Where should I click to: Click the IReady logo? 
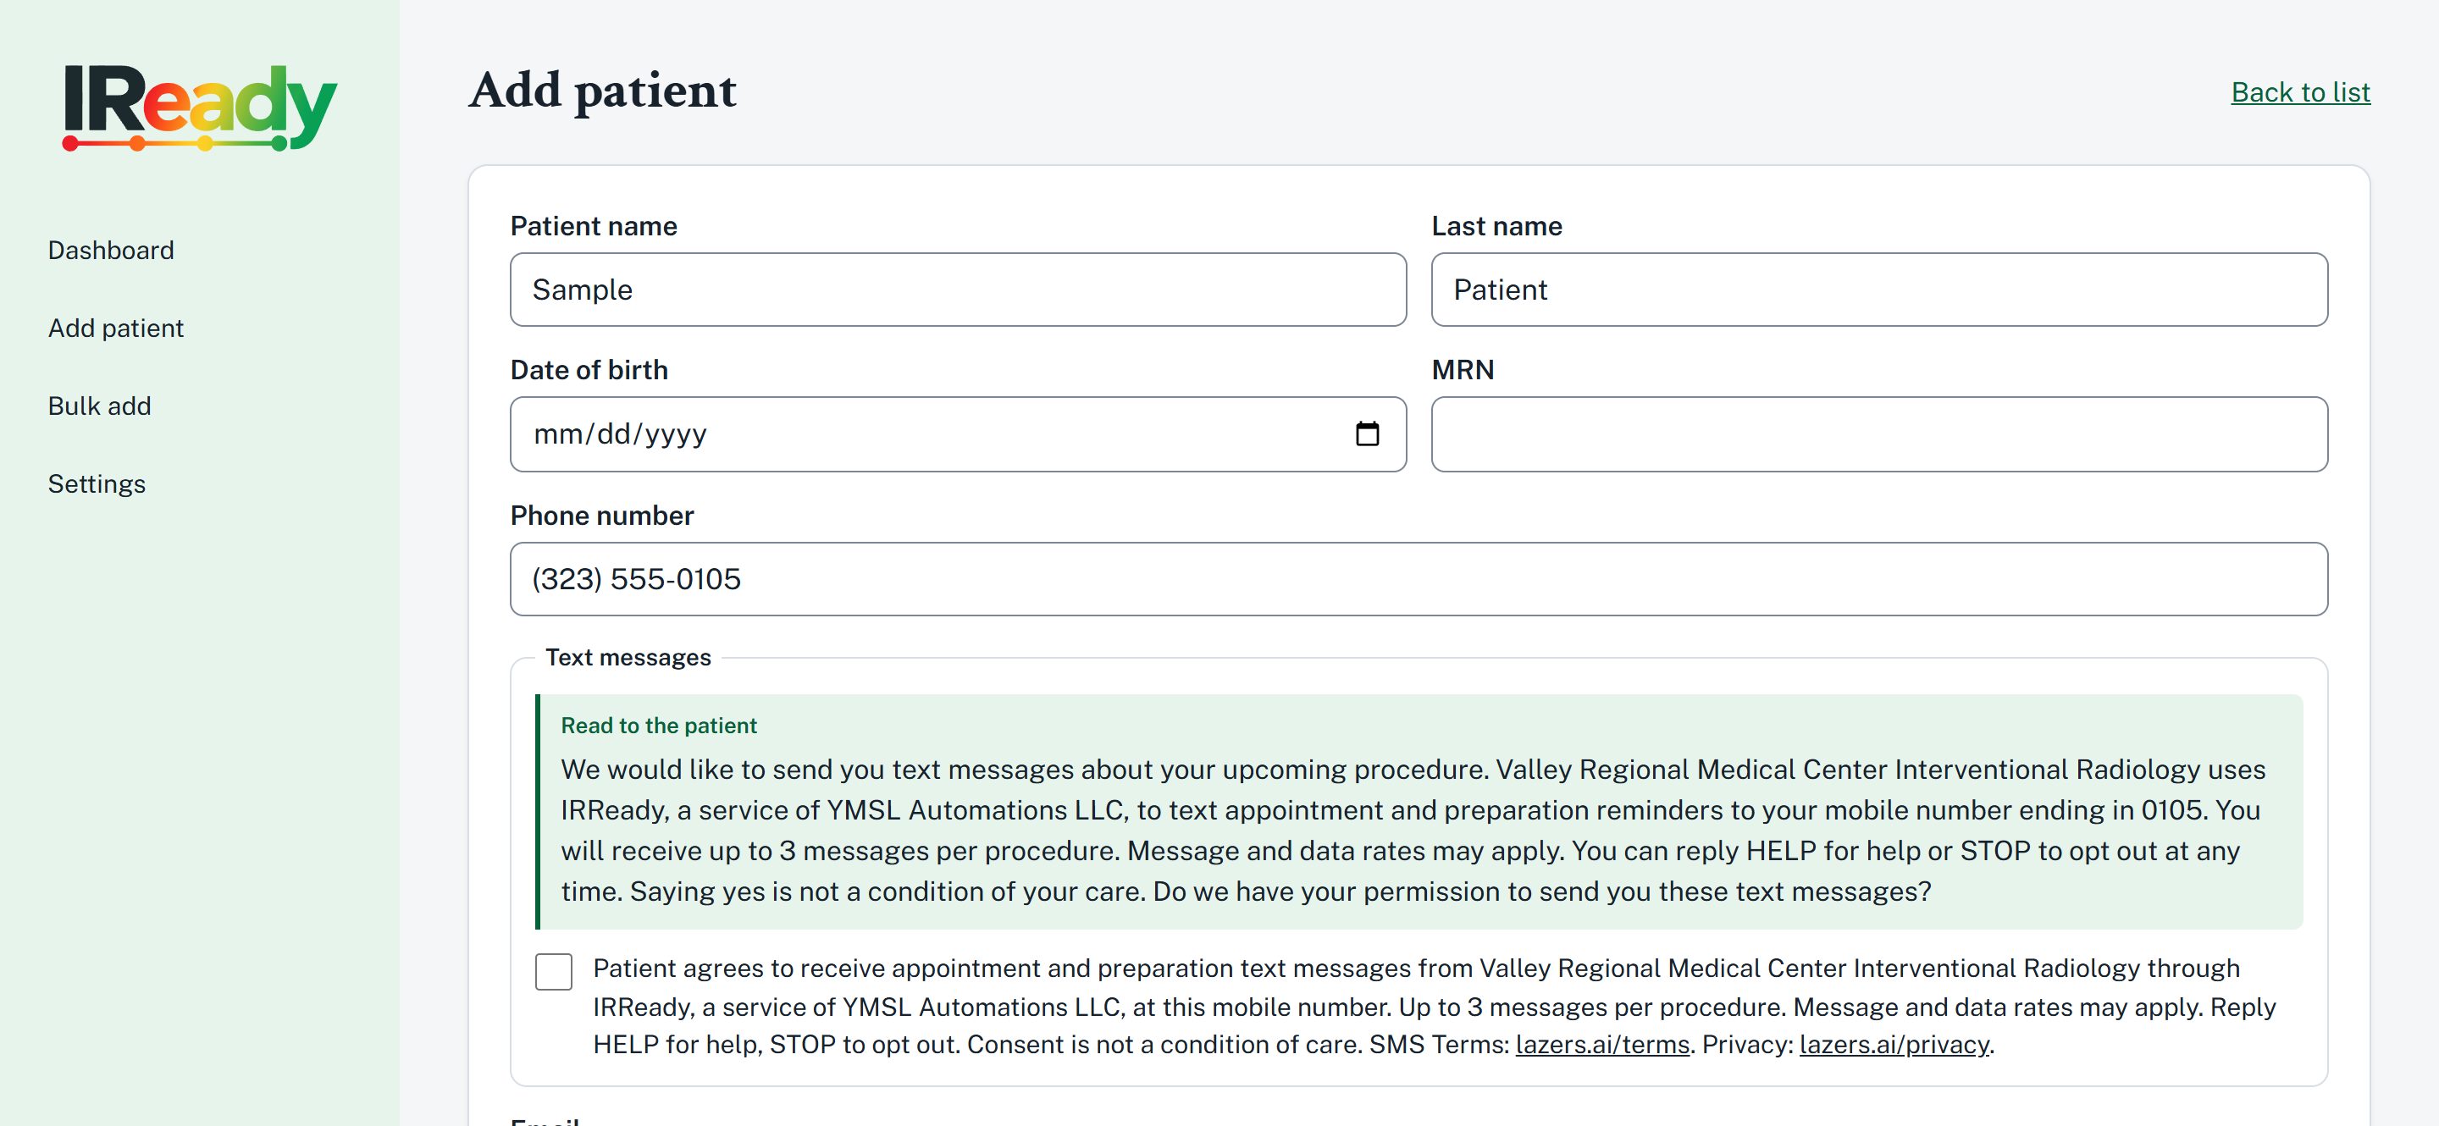(199, 107)
